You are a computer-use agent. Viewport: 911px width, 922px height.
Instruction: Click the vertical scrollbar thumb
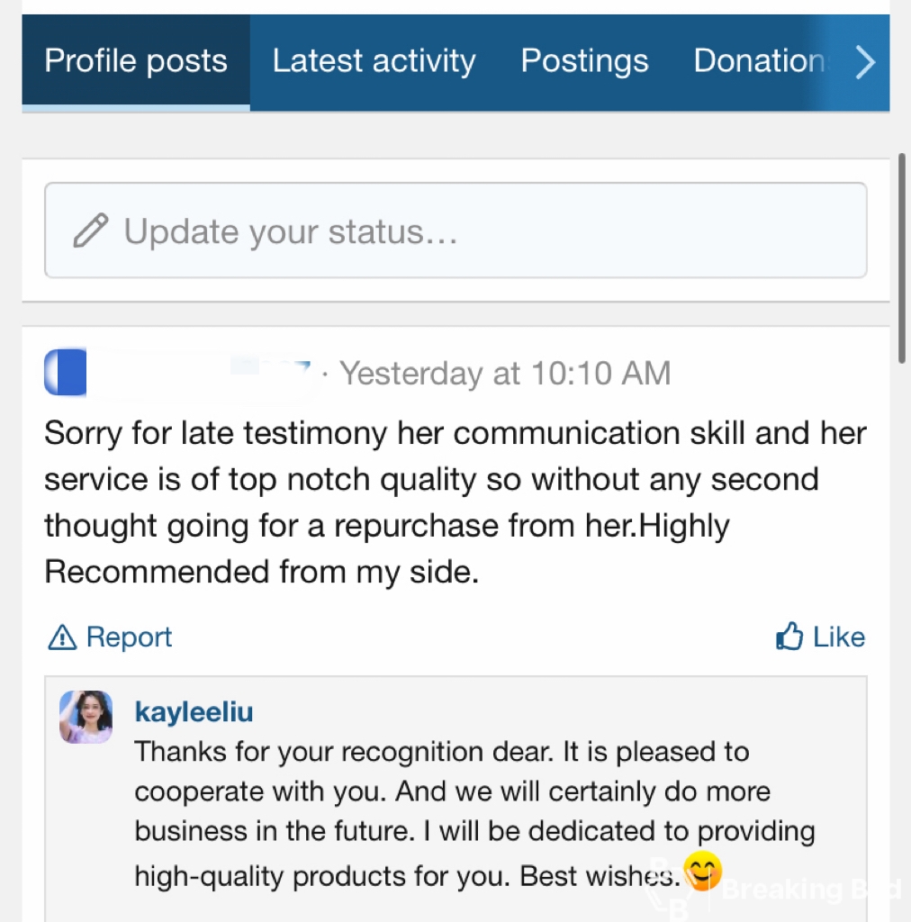pos(902,257)
